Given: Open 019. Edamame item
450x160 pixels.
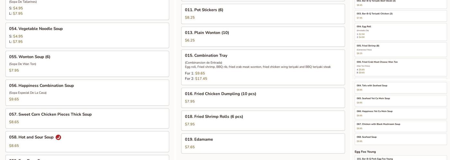Looking at the screenshot, I should point(263,143).
